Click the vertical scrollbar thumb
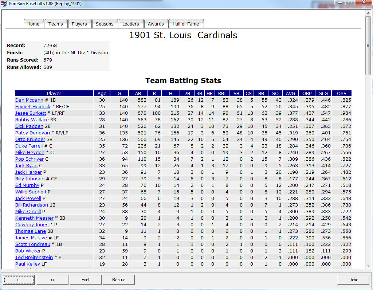This screenshot has width=373, height=290. [x=368, y=46]
